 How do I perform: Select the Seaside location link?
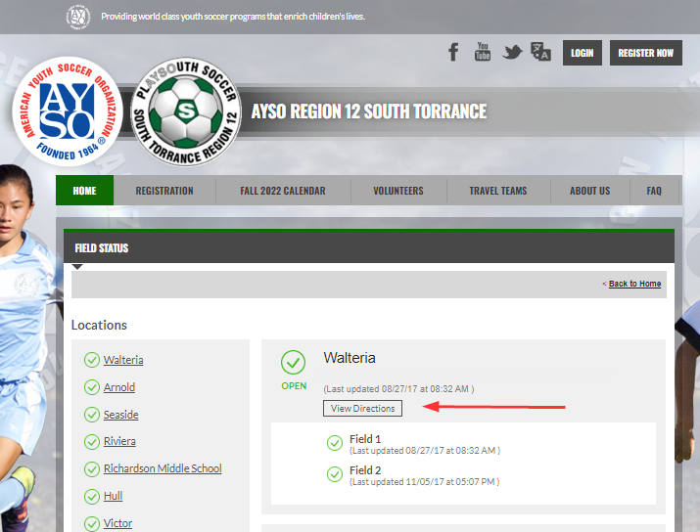coord(121,415)
